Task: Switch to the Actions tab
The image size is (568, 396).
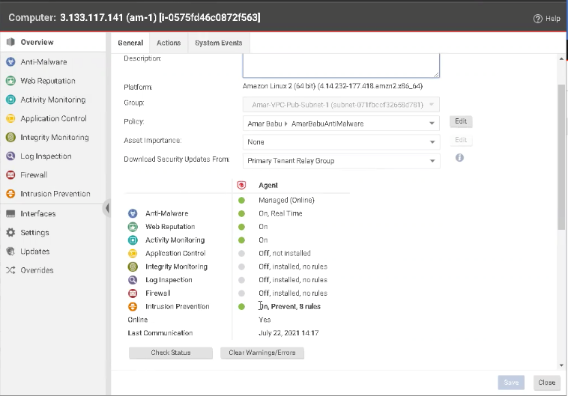Action: (x=169, y=43)
